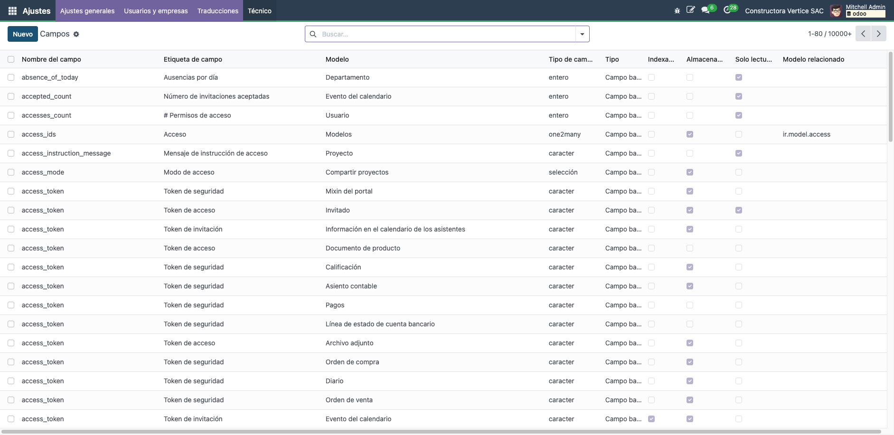Viewport: 894px width, 435px height.
Task: Open the Ajustes generales menu
Action: (87, 10)
